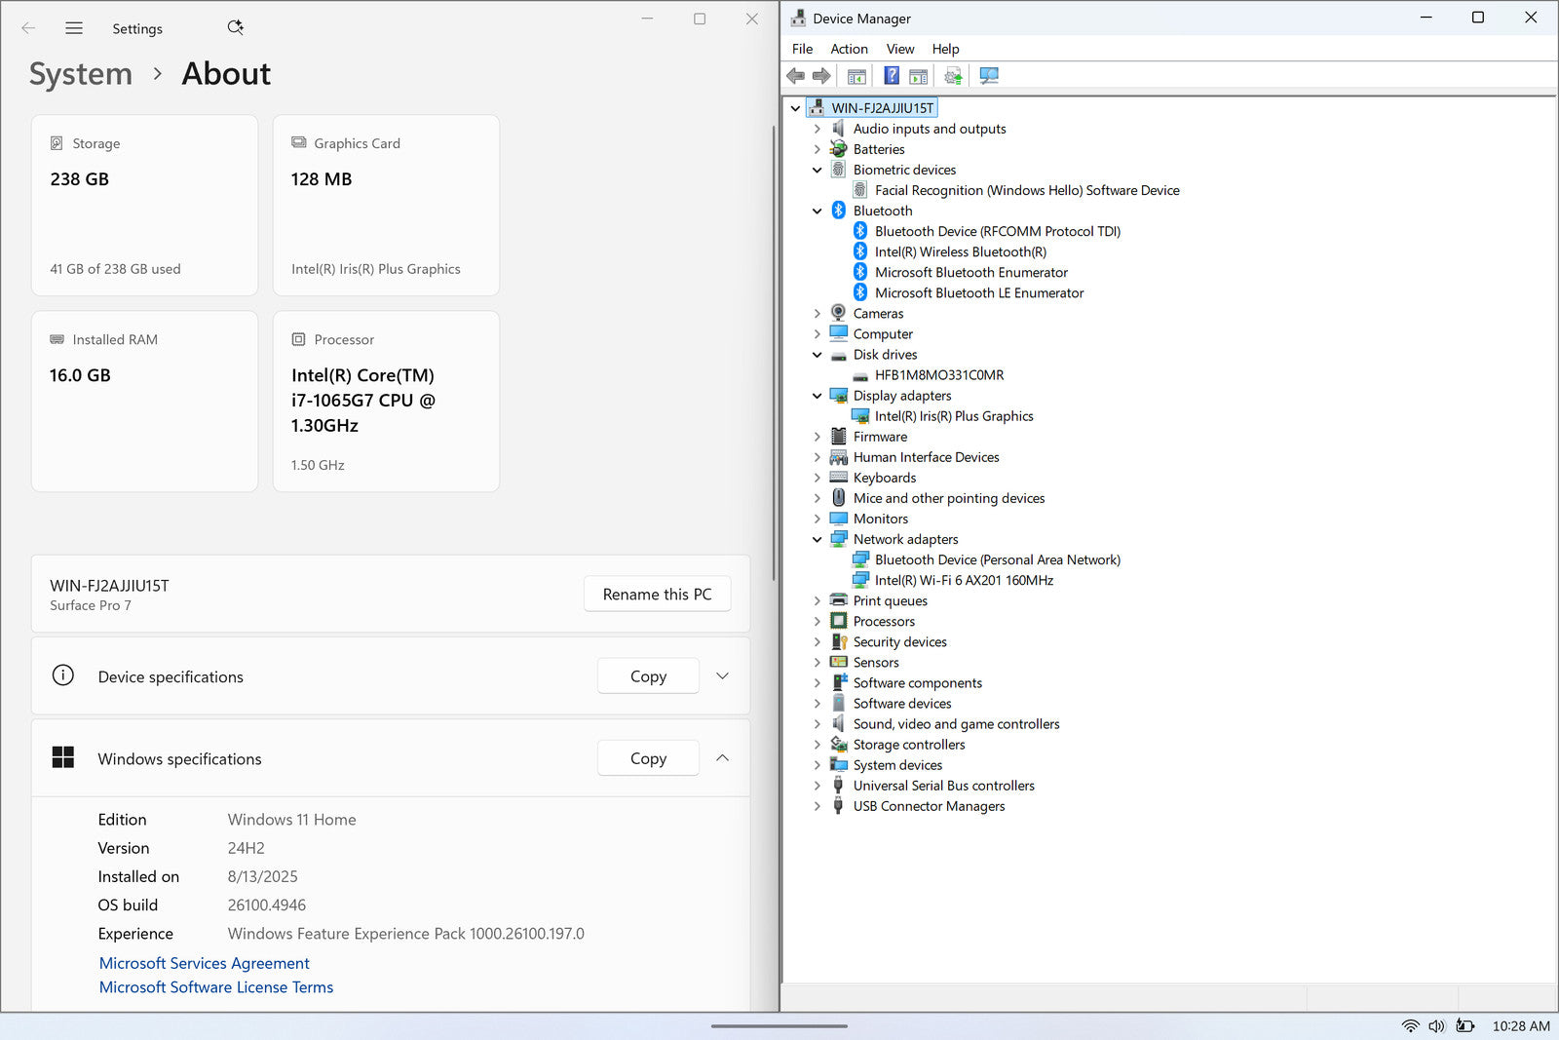Collapse the WIN-FJ2AJJIU15T root node
Viewport: 1559px width, 1040px height.
(x=795, y=108)
